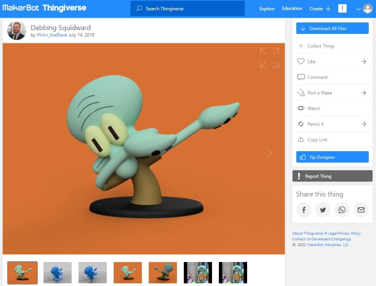
Task: Share via WhatsApp
Action: [x=342, y=210]
